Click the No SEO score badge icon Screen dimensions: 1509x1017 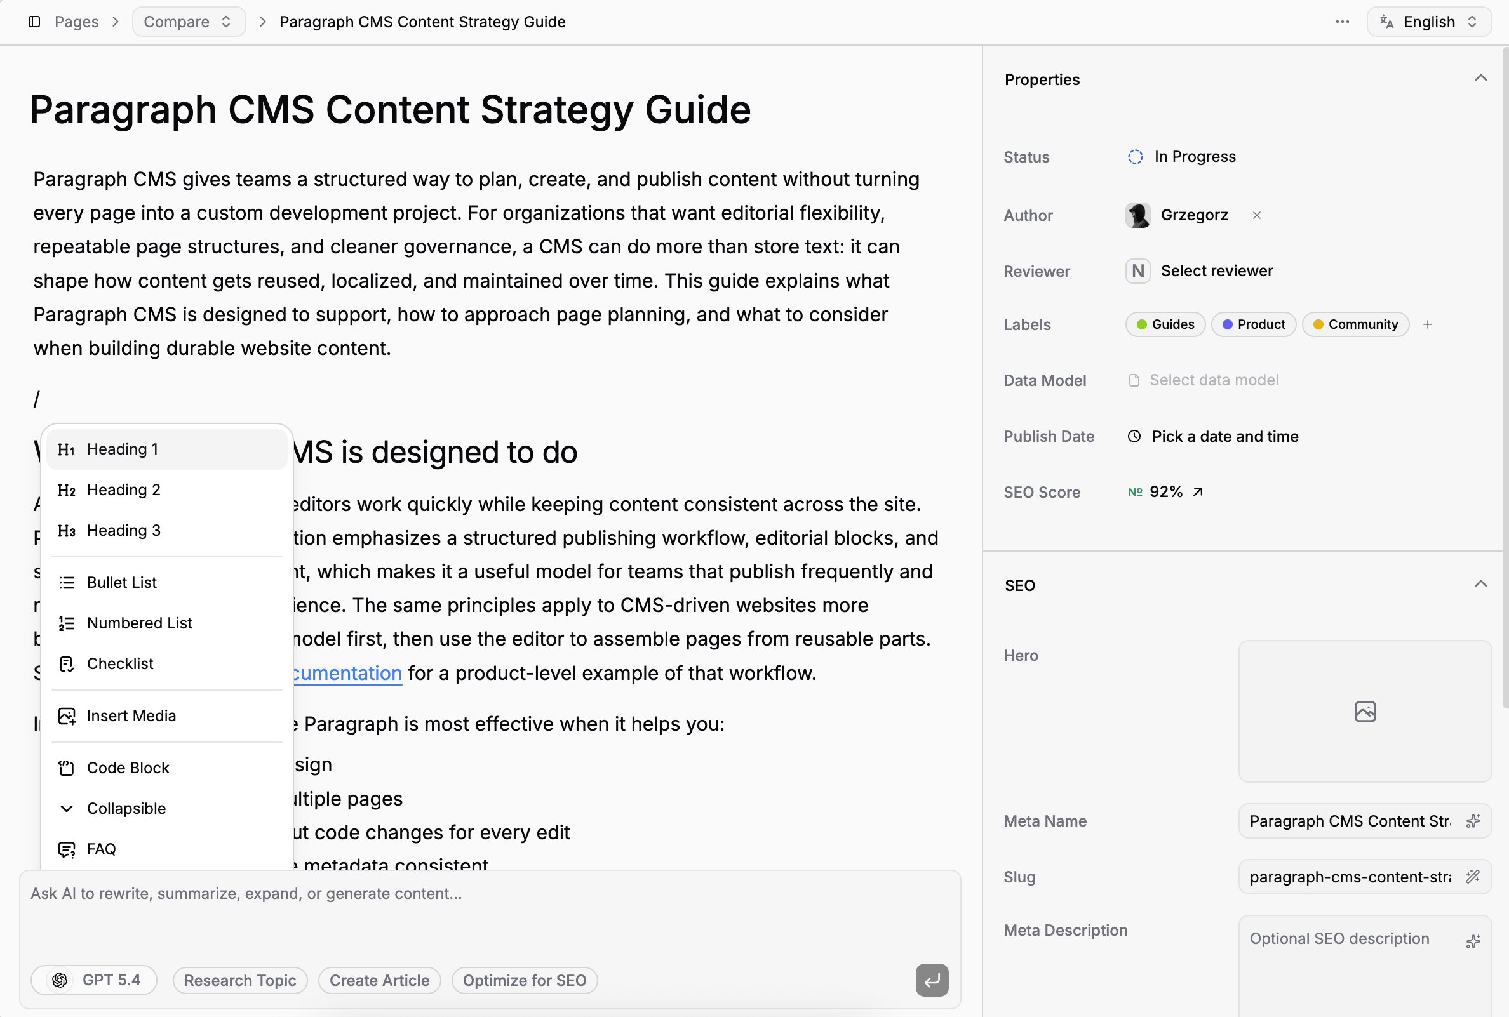[1135, 492]
